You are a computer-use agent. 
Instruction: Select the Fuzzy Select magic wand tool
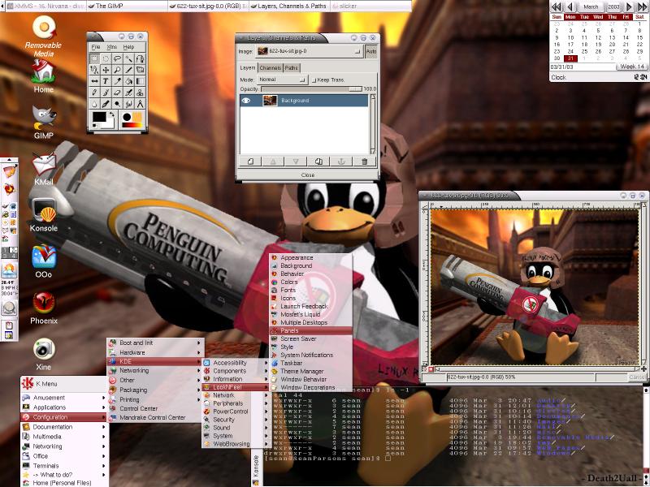click(x=129, y=58)
